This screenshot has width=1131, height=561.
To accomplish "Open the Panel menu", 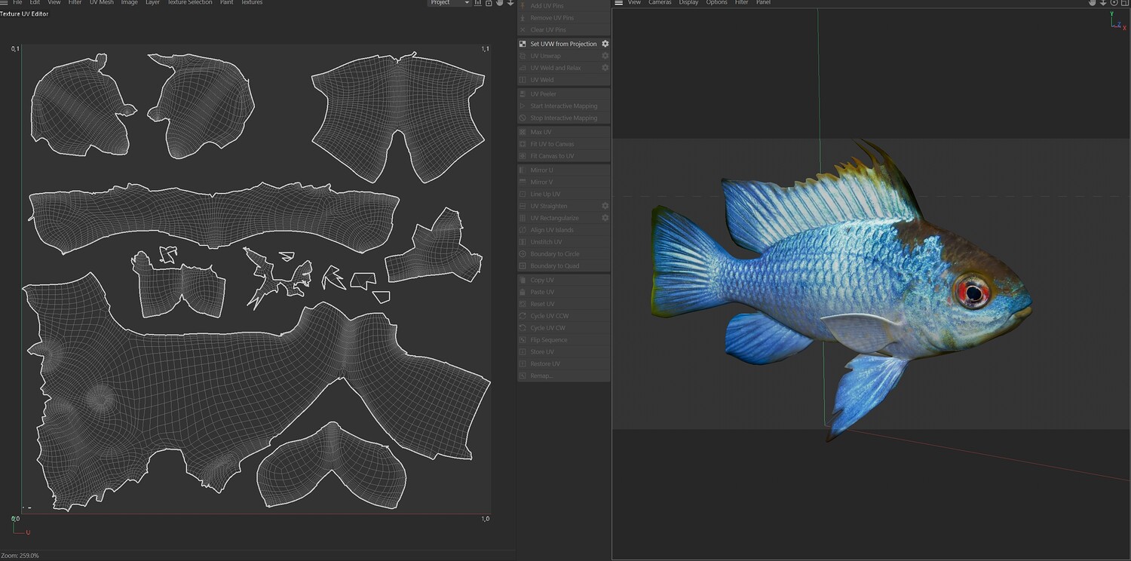I will [763, 2].
